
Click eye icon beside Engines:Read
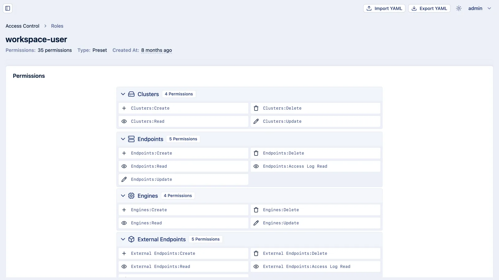click(x=124, y=223)
